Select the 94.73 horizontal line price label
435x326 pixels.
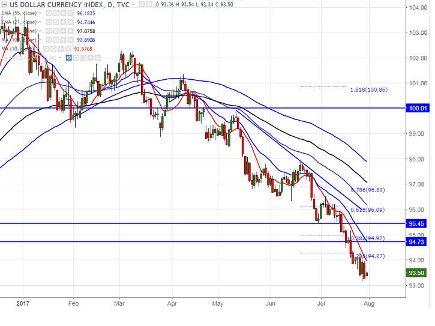416,242
